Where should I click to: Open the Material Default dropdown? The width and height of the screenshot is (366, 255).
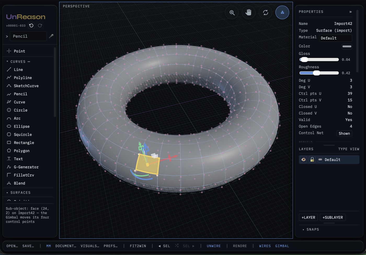point(335,38)
